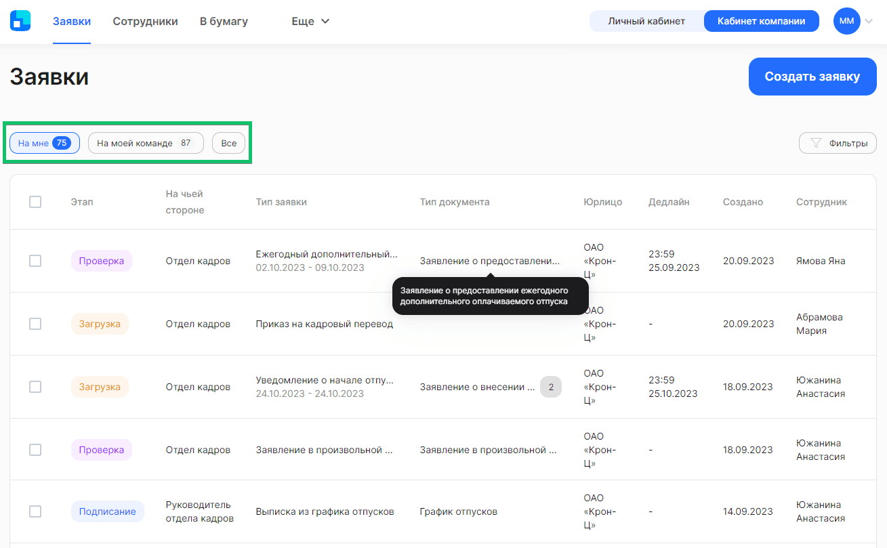Click created date 14.09.2023

(x=748, y=511)
